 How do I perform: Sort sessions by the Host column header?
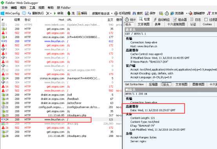pyautogui.click(x=61, y=20)
